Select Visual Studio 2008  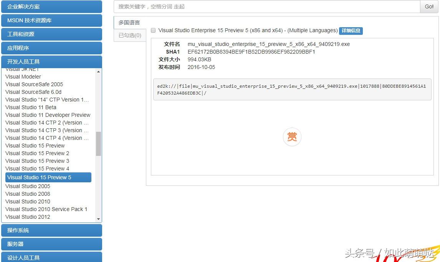pos(28,194)
